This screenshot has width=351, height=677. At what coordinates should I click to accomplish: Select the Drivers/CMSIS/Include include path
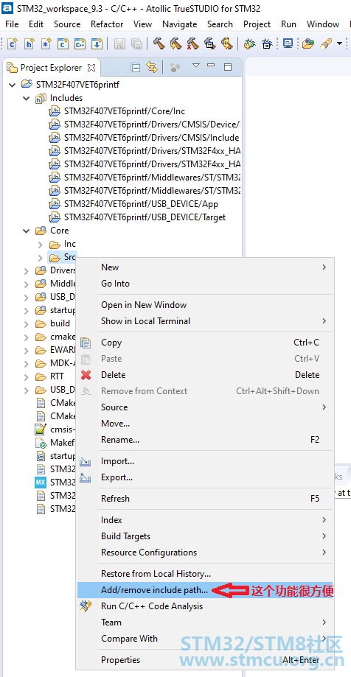[151, 138]
